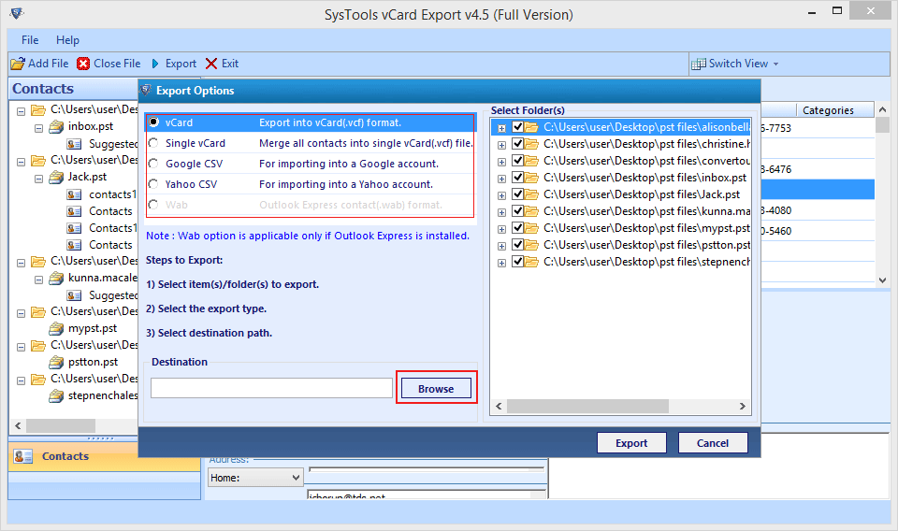Select the Google CSV radio button
Image resolution: width=898 pixels, height=531 pixels.
(153, 164)
